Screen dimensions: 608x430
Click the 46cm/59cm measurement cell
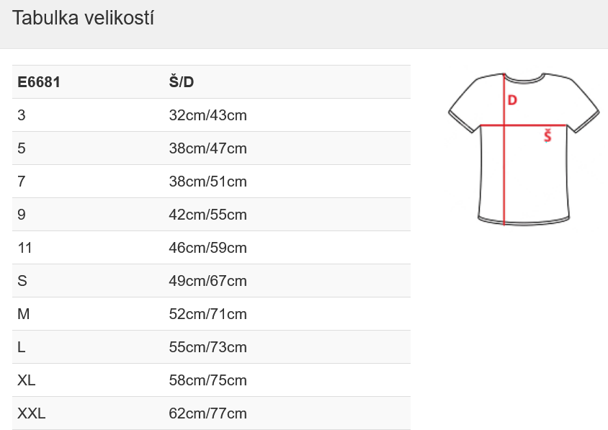pyautogui.click(x=207, y=248)
